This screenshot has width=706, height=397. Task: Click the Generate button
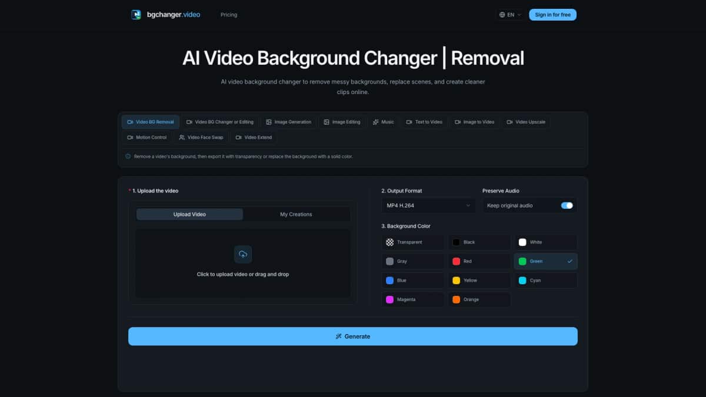(x=353, y=336)
